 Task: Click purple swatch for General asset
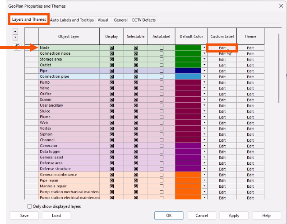tap(188, 157)
